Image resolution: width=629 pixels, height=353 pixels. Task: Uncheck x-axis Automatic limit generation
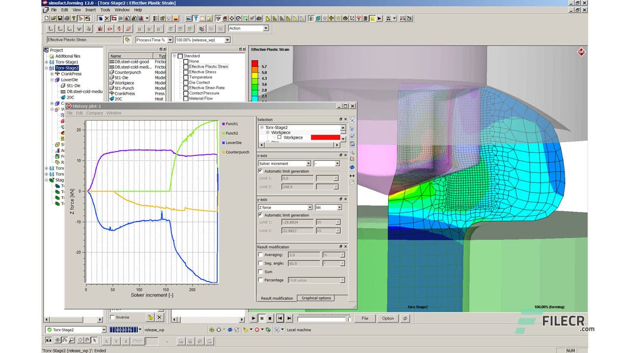pyautogui.click(x=260, y=171)
